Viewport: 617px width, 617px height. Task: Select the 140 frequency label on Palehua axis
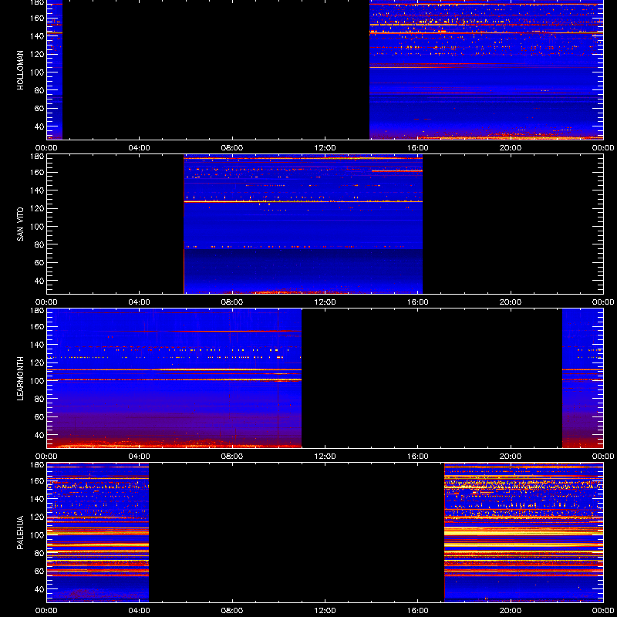pos(37,499)
